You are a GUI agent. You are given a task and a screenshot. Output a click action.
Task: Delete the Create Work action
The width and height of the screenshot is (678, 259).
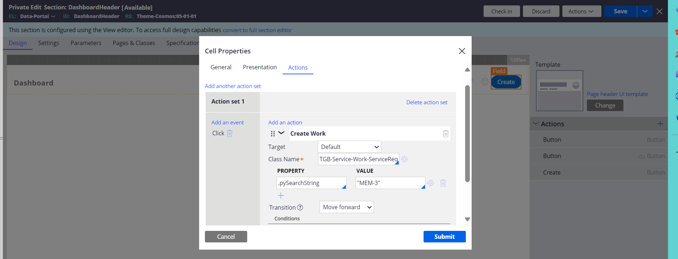(x=446, y=134)
